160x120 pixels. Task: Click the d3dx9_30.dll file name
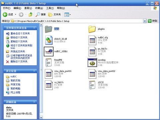pyautogui.click(x=60, y=39)
